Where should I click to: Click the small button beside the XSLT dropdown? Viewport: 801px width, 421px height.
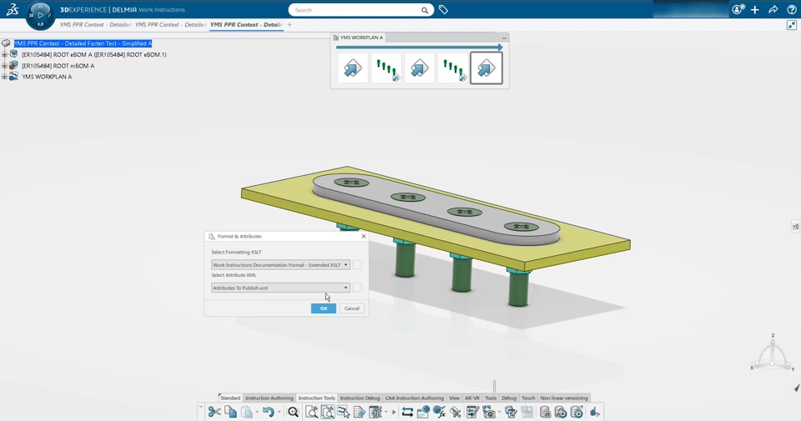point(357,265)
